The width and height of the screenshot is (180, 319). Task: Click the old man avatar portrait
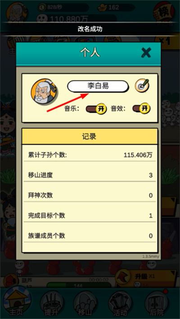coord(44,91)
